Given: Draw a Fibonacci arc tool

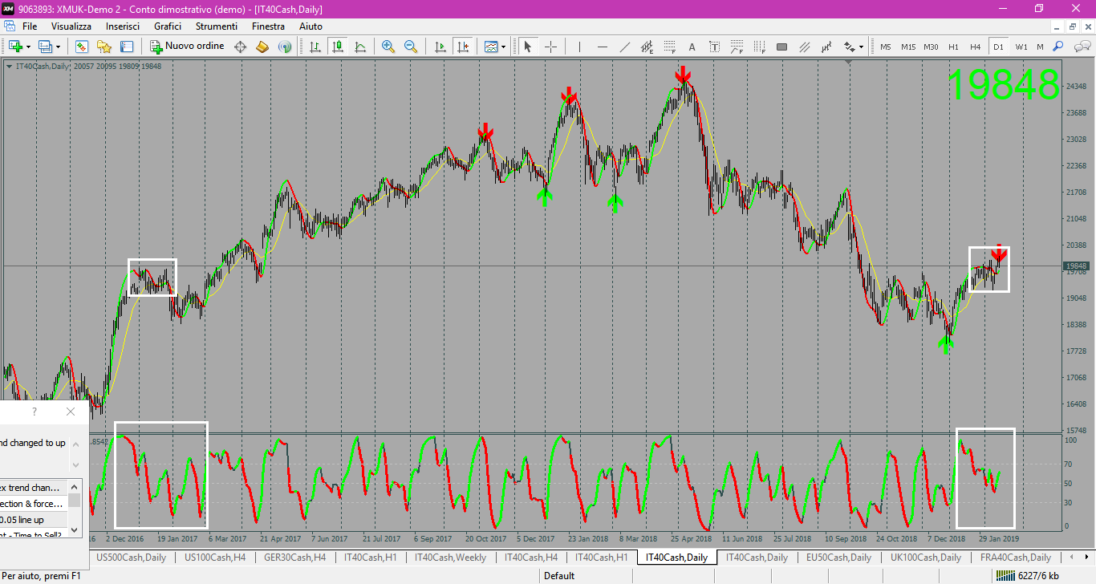Looking at the screenshot, I should point(737,47).
